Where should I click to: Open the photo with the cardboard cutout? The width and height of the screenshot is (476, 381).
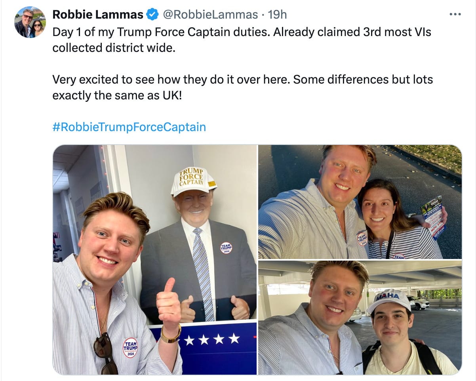155,259
